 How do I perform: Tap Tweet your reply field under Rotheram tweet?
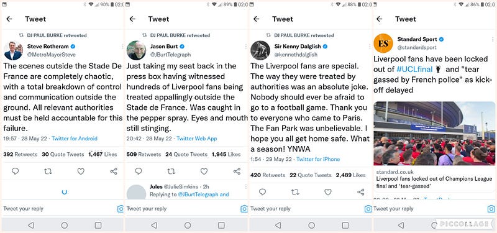[58, 209]
